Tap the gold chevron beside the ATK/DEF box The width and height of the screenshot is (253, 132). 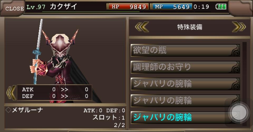pos(11,93)
